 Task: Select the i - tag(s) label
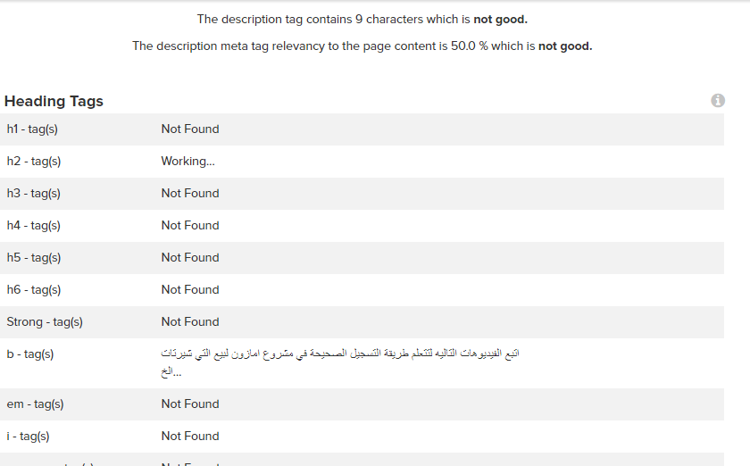(28, 437)
